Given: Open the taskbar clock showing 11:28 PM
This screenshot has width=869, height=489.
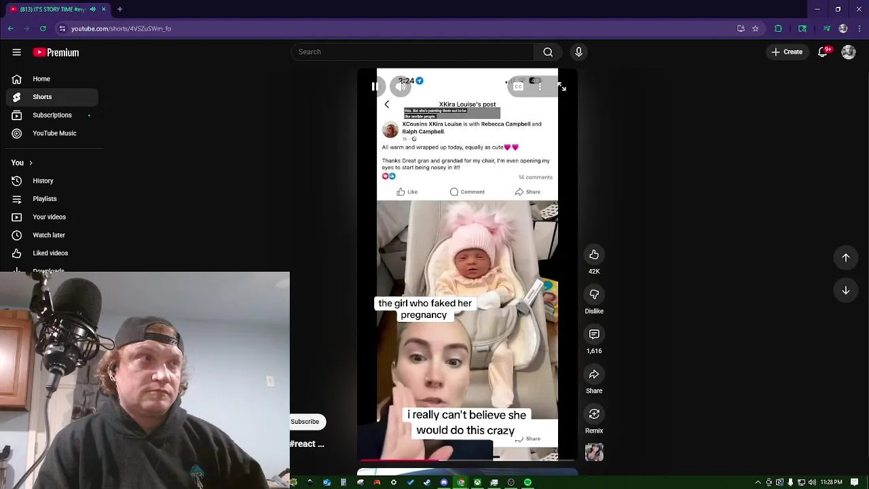Looking at the screenshot, I should [831, 482].
